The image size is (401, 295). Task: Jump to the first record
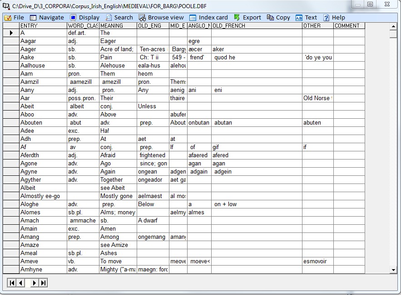coord(12,283)
